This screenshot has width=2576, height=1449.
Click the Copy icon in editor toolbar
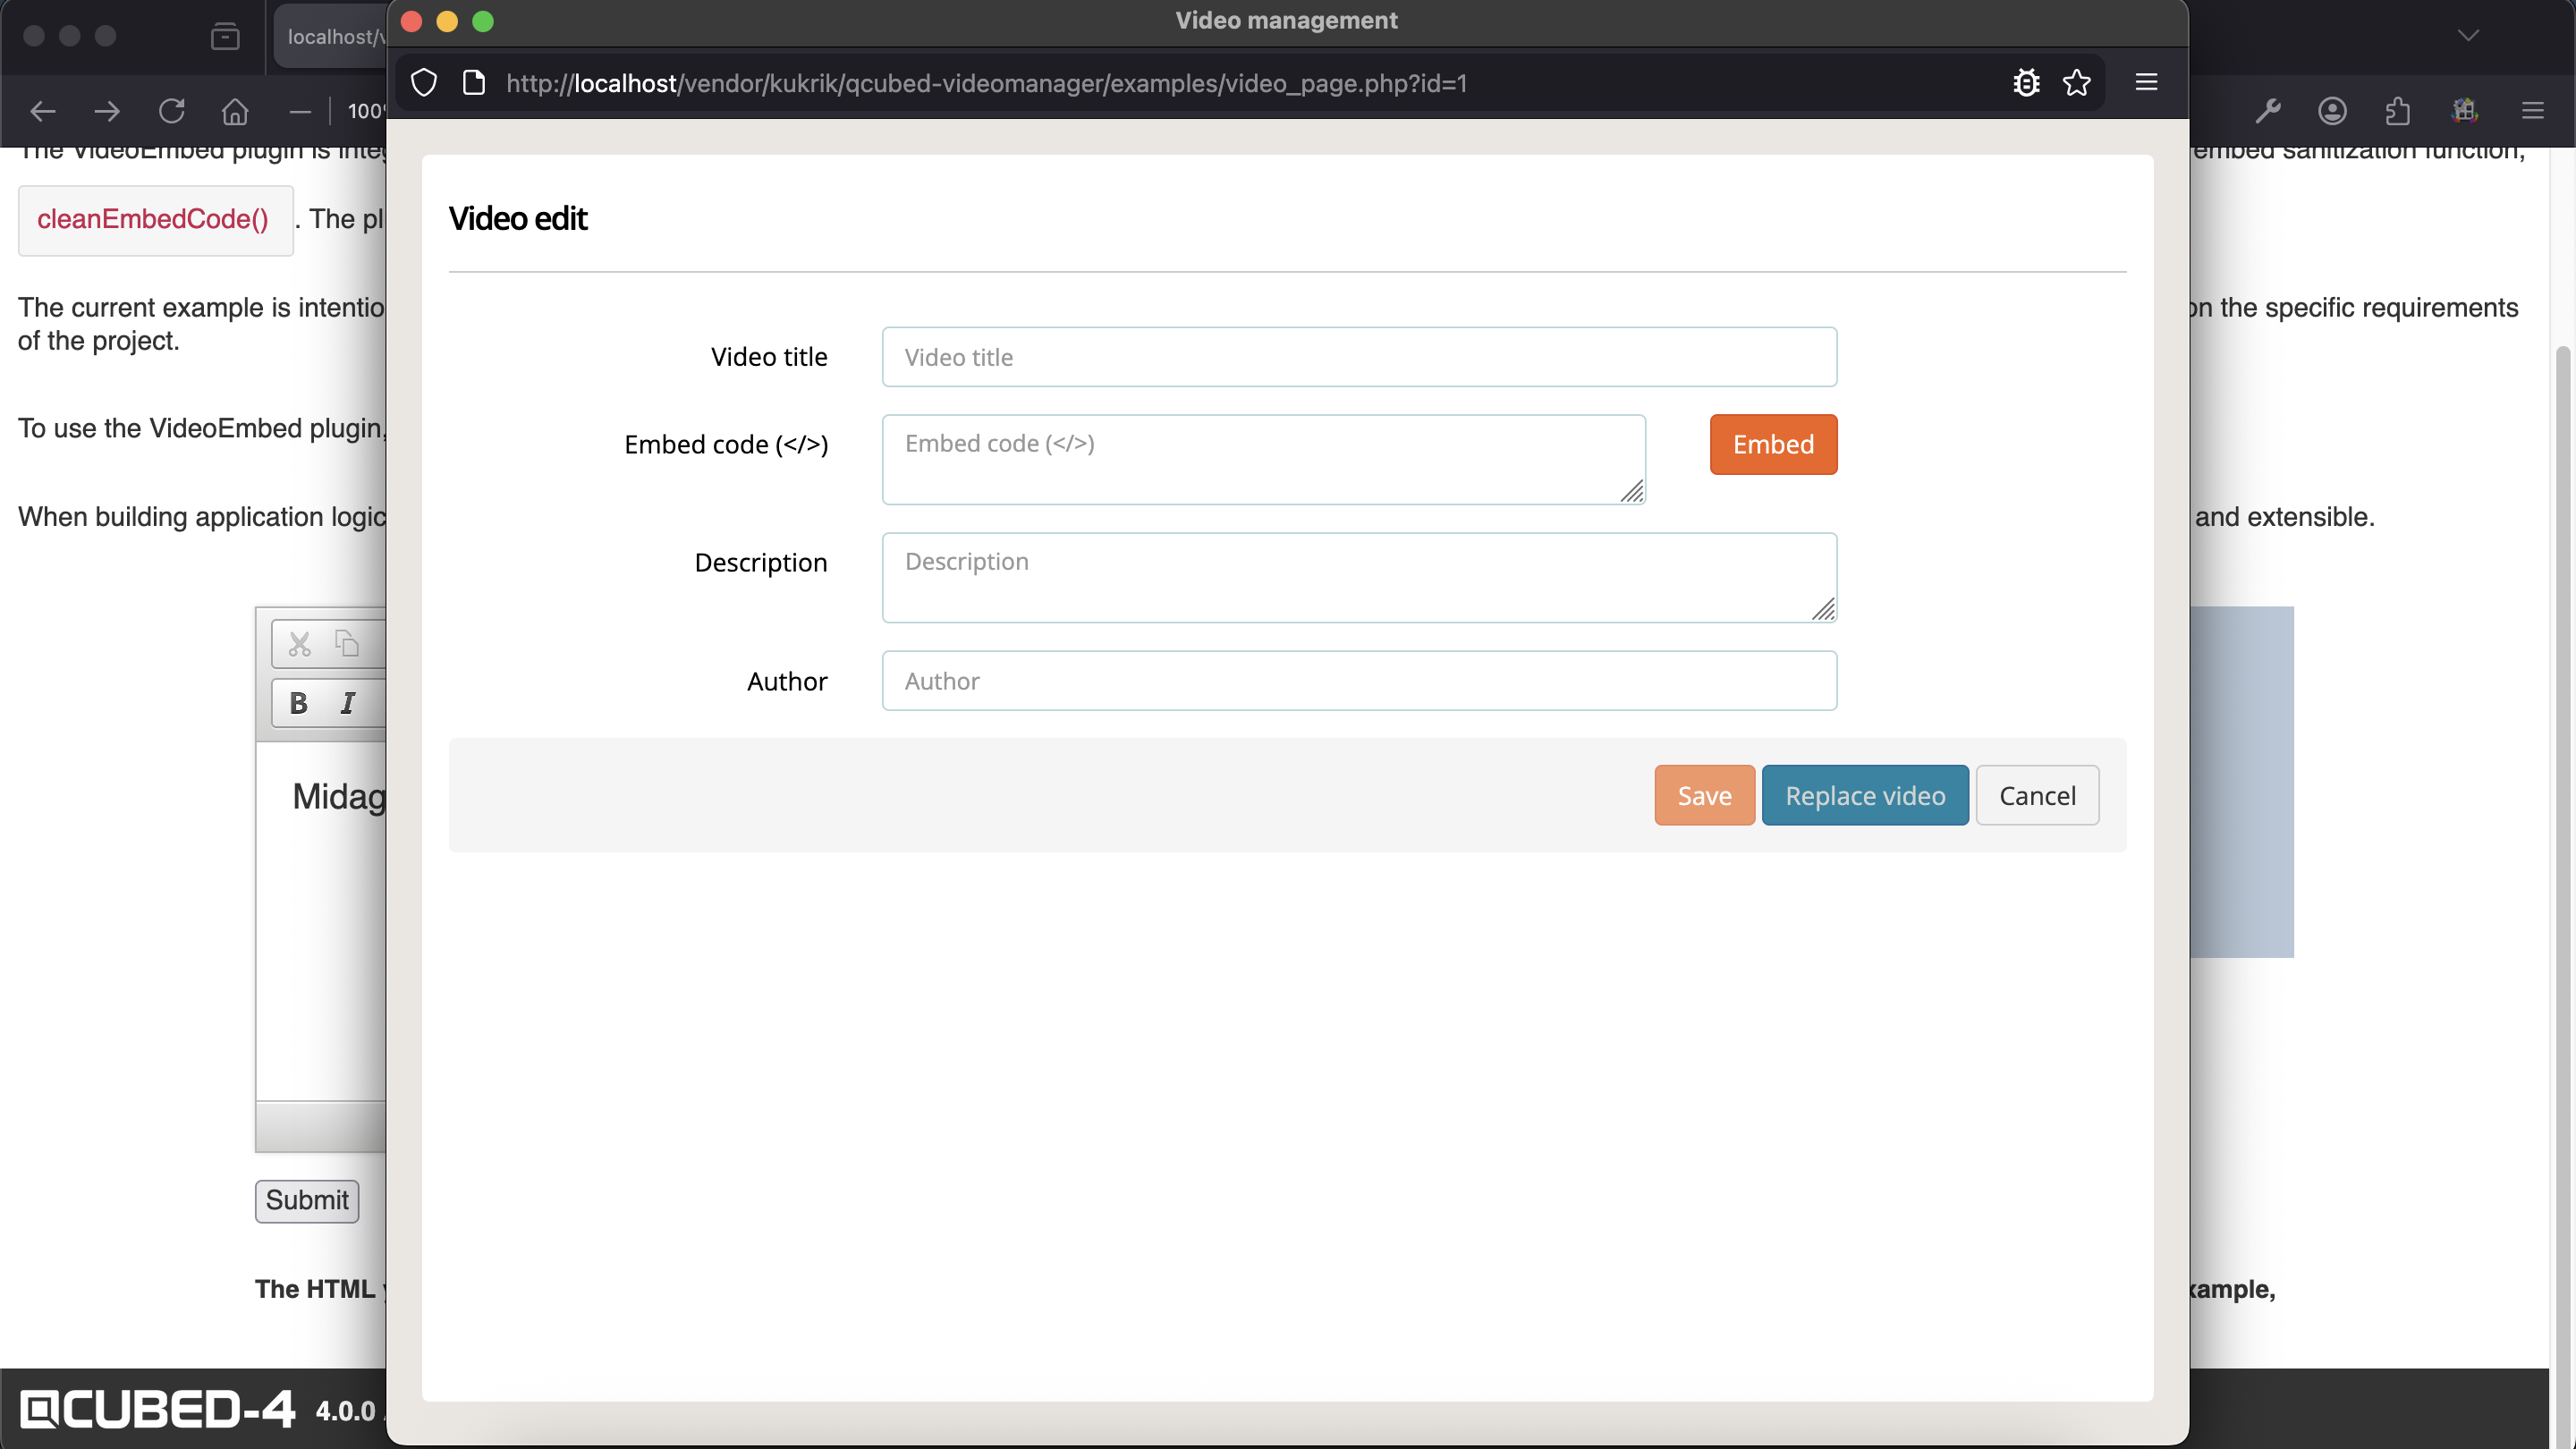point(347,643)
